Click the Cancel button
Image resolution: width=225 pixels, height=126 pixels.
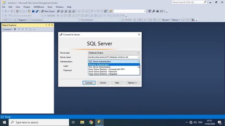(103, 83)
